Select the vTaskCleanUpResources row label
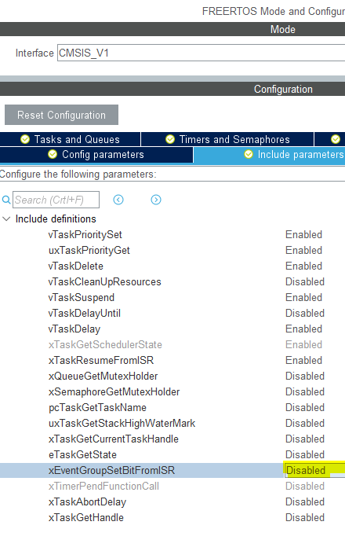Viewport: 345px width, 551px height. pos(105,282)
